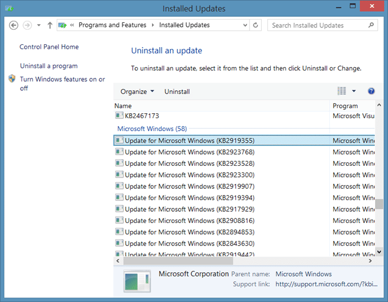
Task: Click the update icon beside KB2919394
Action: coord(119,197)
